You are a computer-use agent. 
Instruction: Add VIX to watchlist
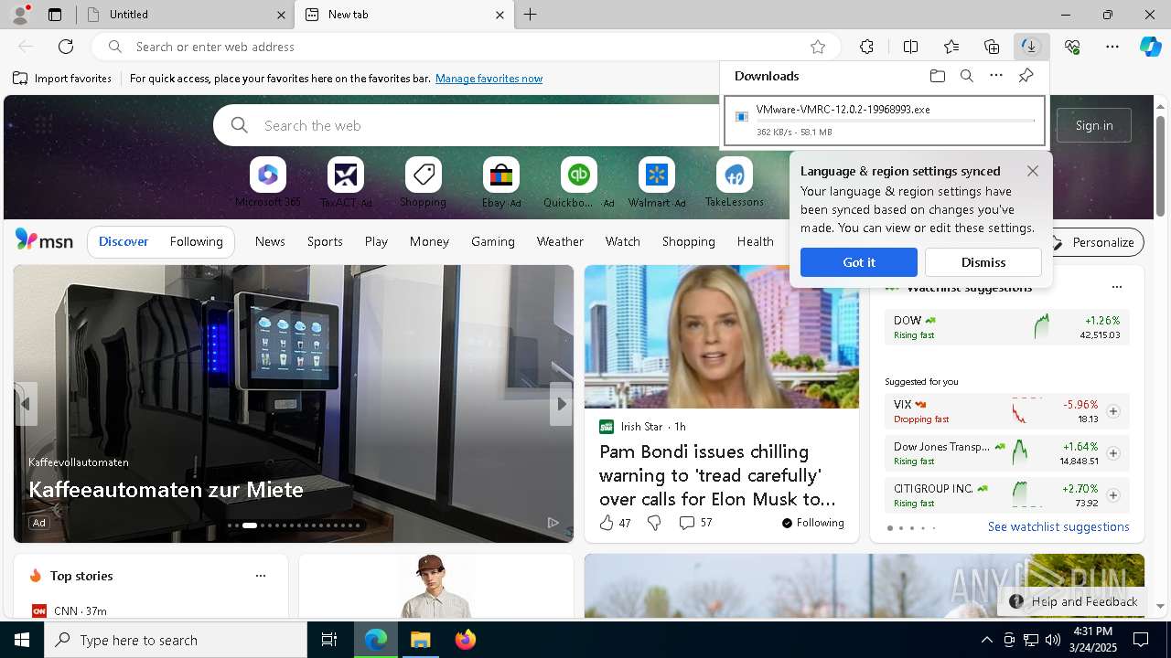pos(1113,411)
